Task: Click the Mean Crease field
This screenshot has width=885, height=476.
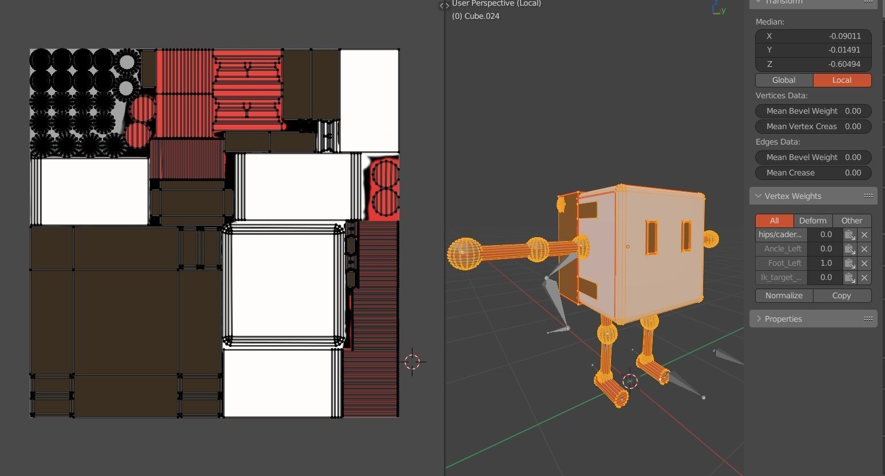Action: click(x=813, y=173)
